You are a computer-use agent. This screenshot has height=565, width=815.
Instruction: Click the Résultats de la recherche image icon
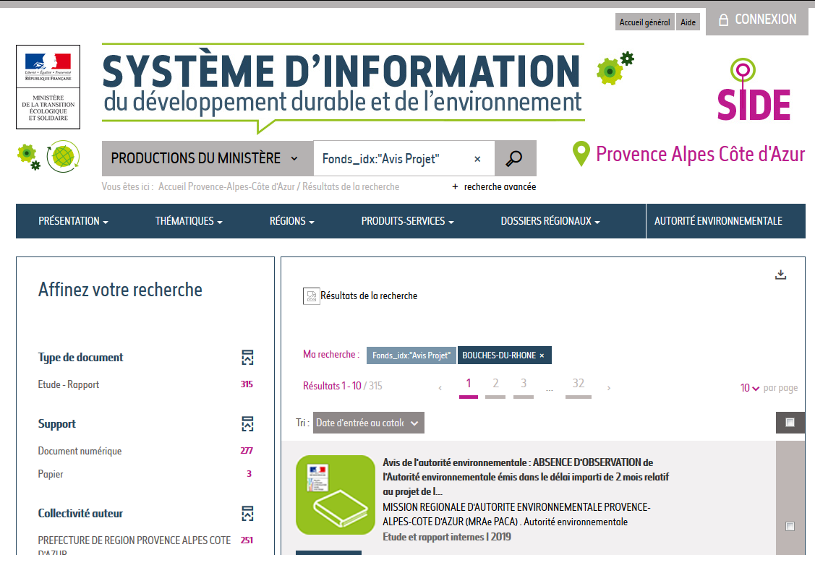coord(312,296)
